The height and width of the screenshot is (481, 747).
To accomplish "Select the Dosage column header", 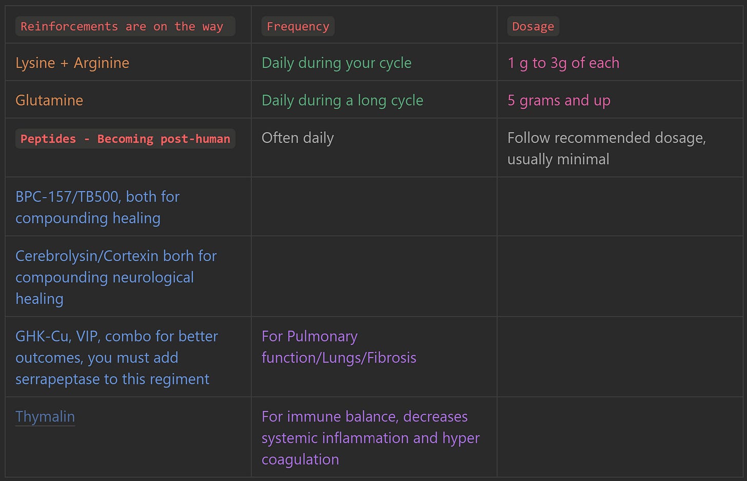I will (x=533, y=26).
